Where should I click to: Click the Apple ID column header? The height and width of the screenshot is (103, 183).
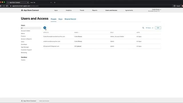46,32
